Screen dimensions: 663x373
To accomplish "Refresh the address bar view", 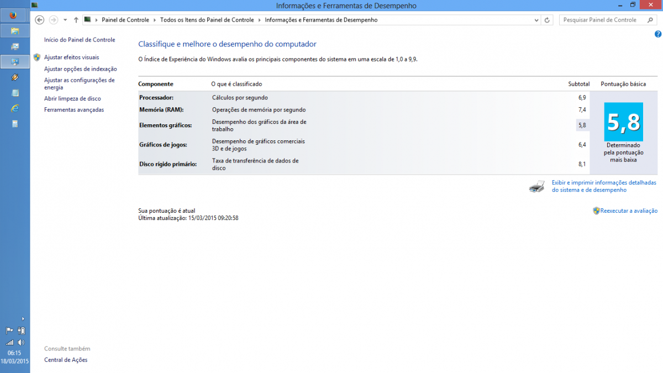I will click(547, 20).
